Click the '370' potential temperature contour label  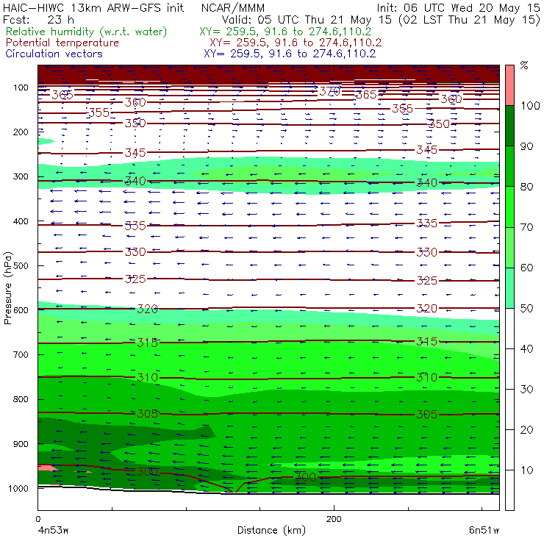tap(330, 91)
